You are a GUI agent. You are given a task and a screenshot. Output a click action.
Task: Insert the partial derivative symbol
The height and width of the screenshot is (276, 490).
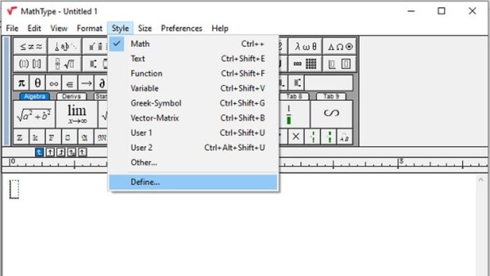click(102, 83)
